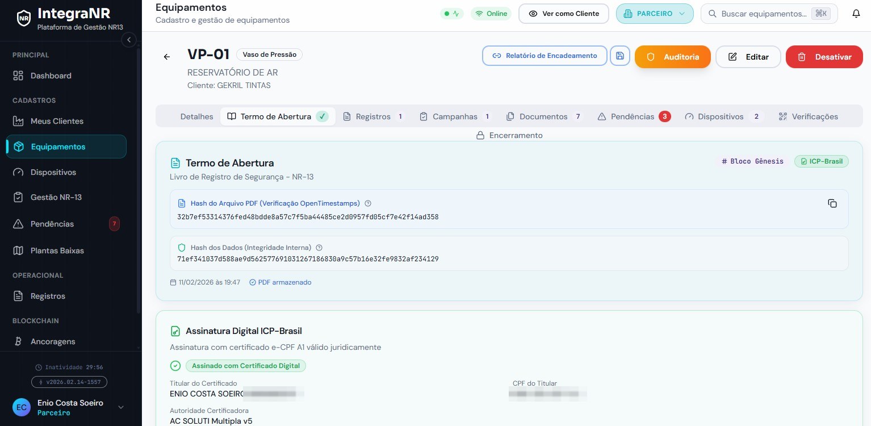871x426 pixels.
Task: Click the Editar button
Action: click(748, 57)
